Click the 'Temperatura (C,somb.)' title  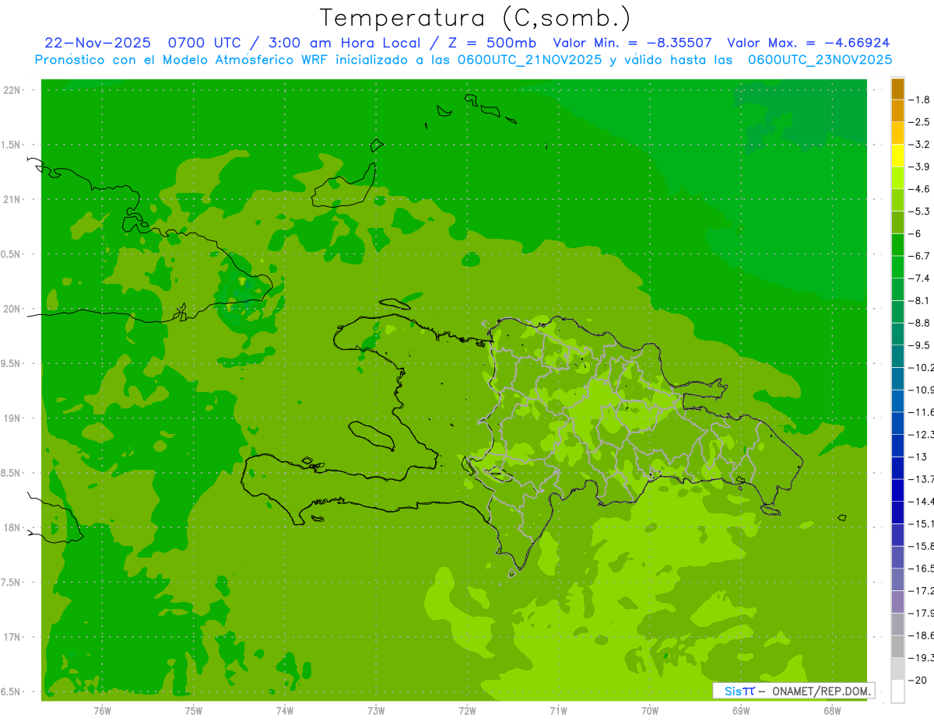(476, 19)
